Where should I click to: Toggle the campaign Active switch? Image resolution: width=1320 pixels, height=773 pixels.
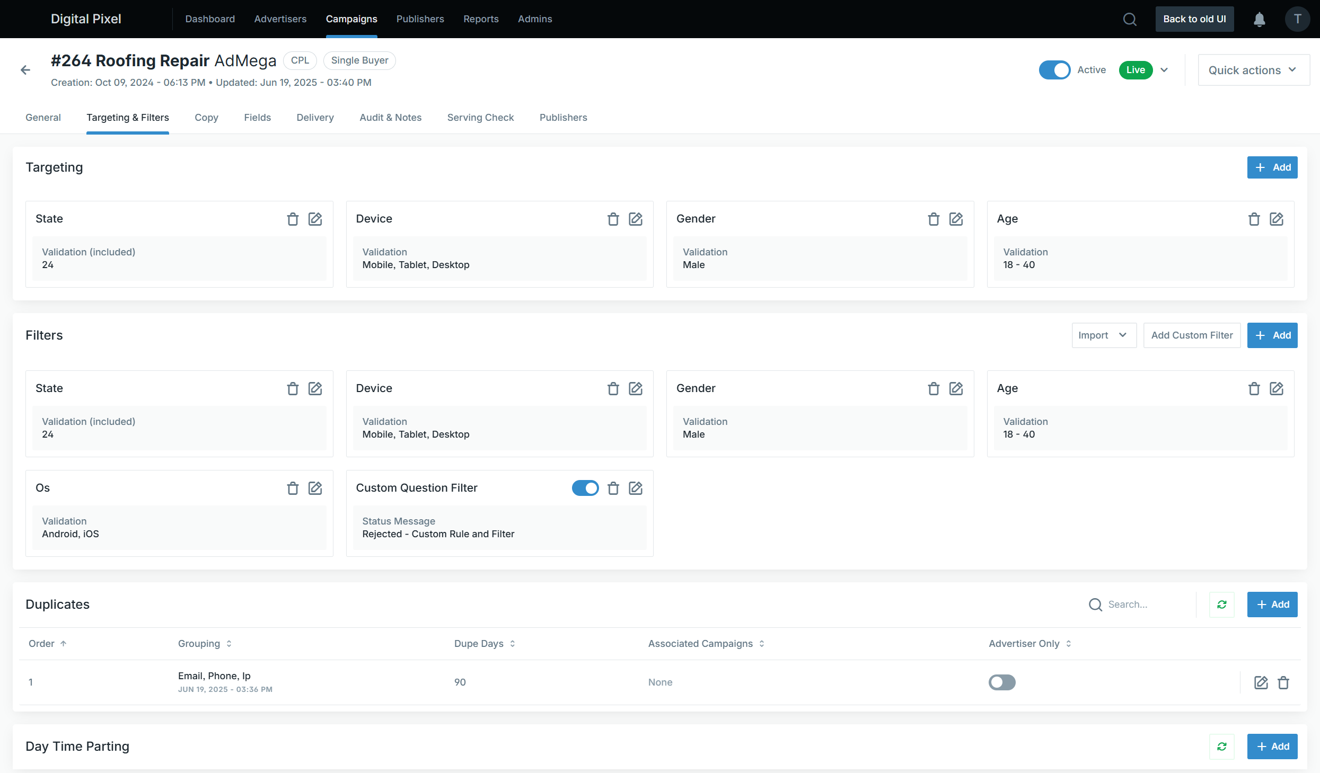1054,70
